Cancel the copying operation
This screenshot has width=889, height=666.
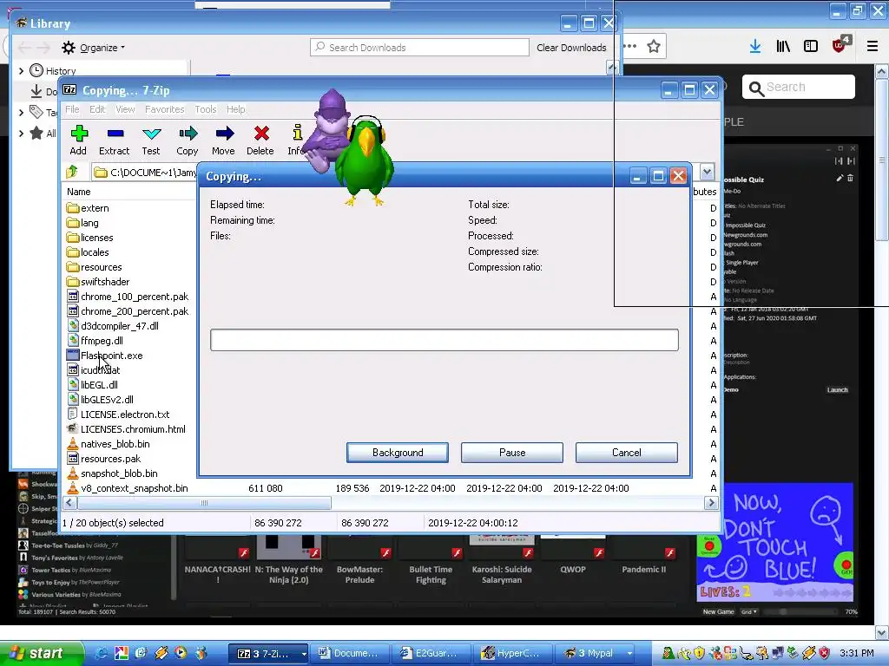pos(627,453)
